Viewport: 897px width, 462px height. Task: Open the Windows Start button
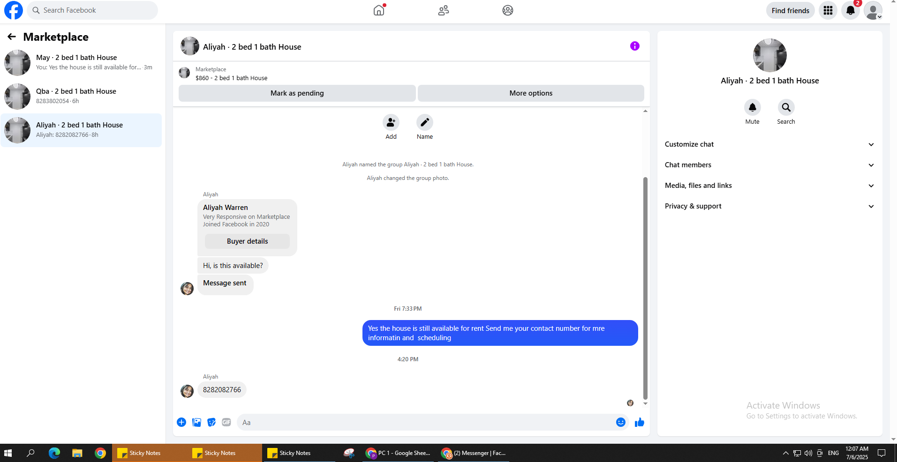(8, 453)
